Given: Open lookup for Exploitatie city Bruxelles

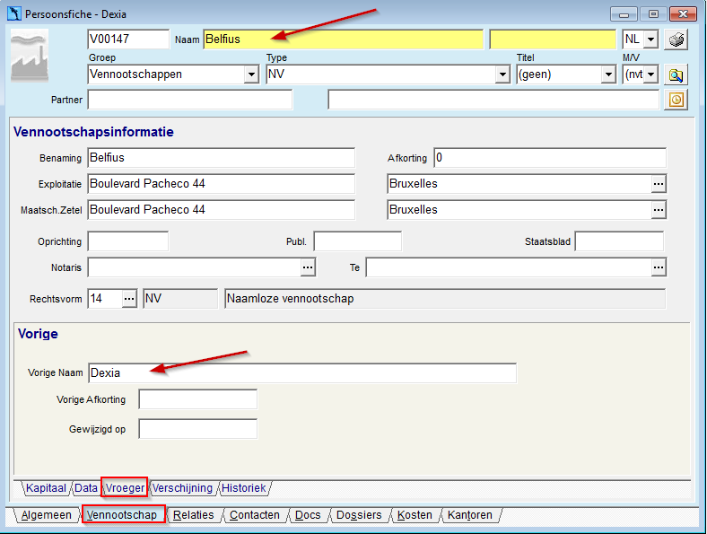Looking at the screenshot, I should 659,184.
